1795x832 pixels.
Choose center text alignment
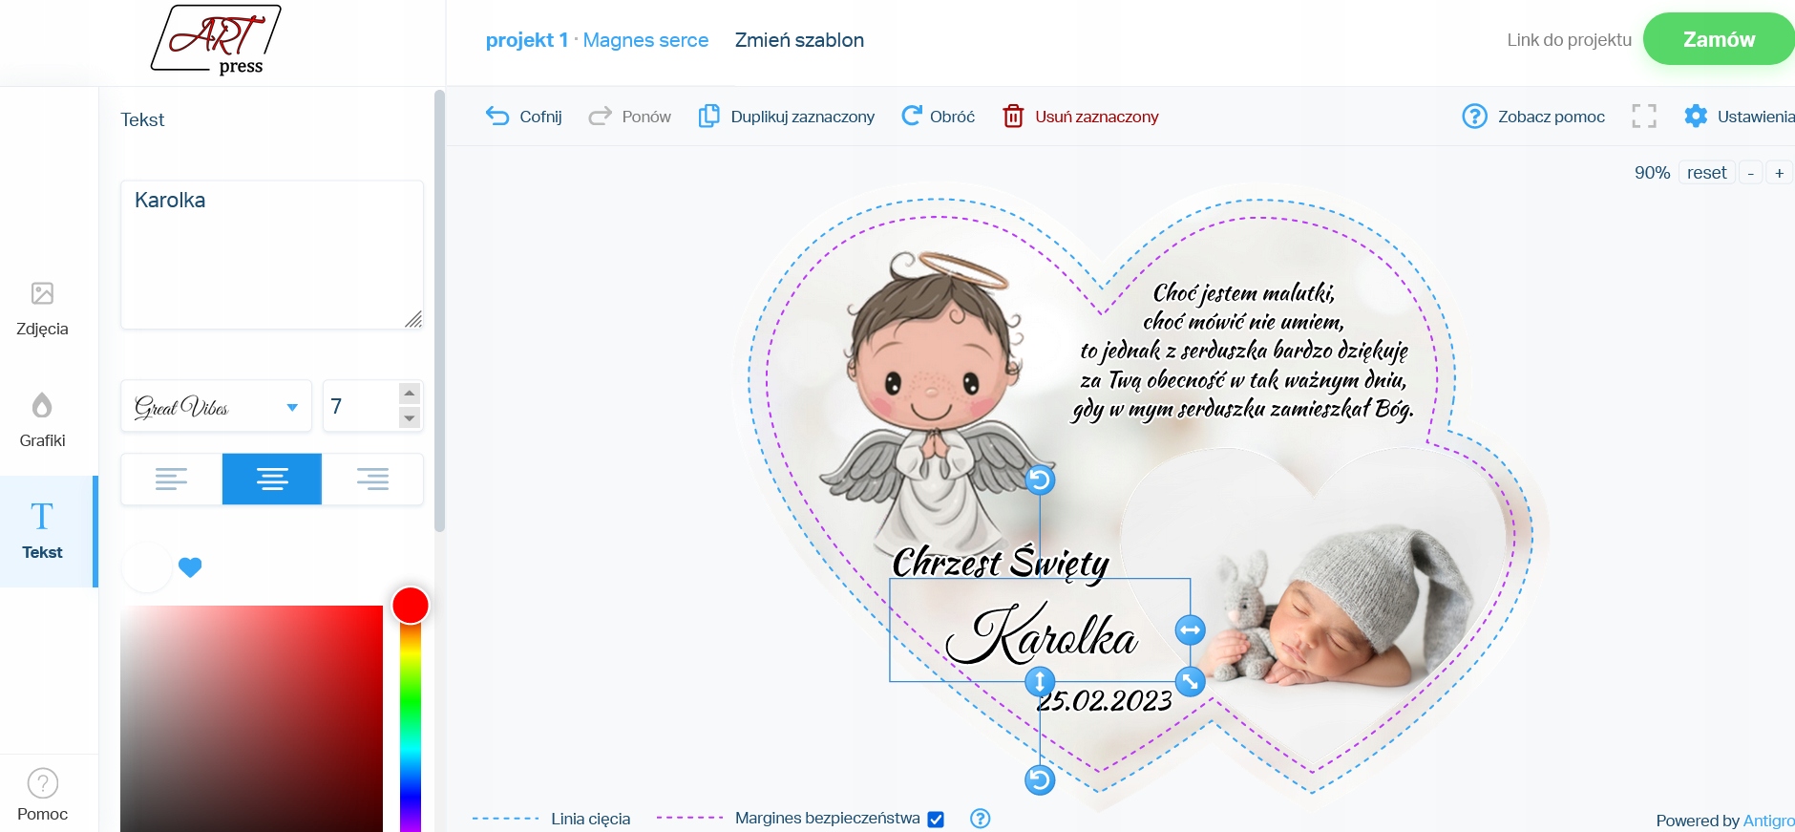click(272, 479)
